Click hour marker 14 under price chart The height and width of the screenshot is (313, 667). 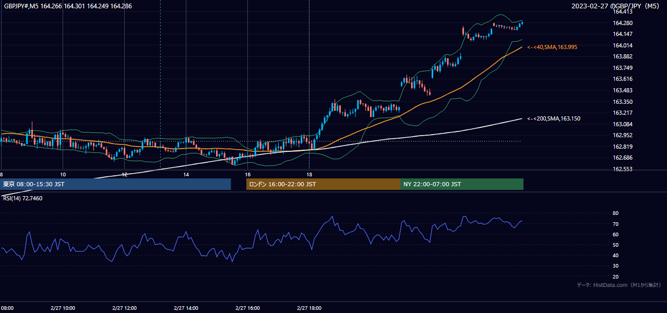186,174
